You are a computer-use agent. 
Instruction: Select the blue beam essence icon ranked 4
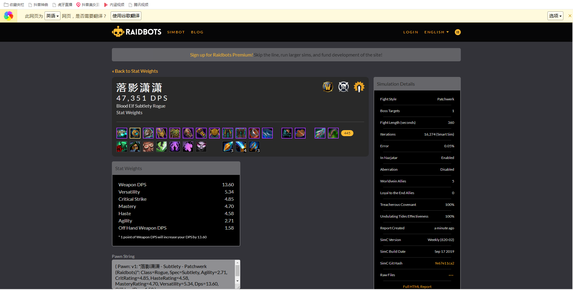(241, 147)
